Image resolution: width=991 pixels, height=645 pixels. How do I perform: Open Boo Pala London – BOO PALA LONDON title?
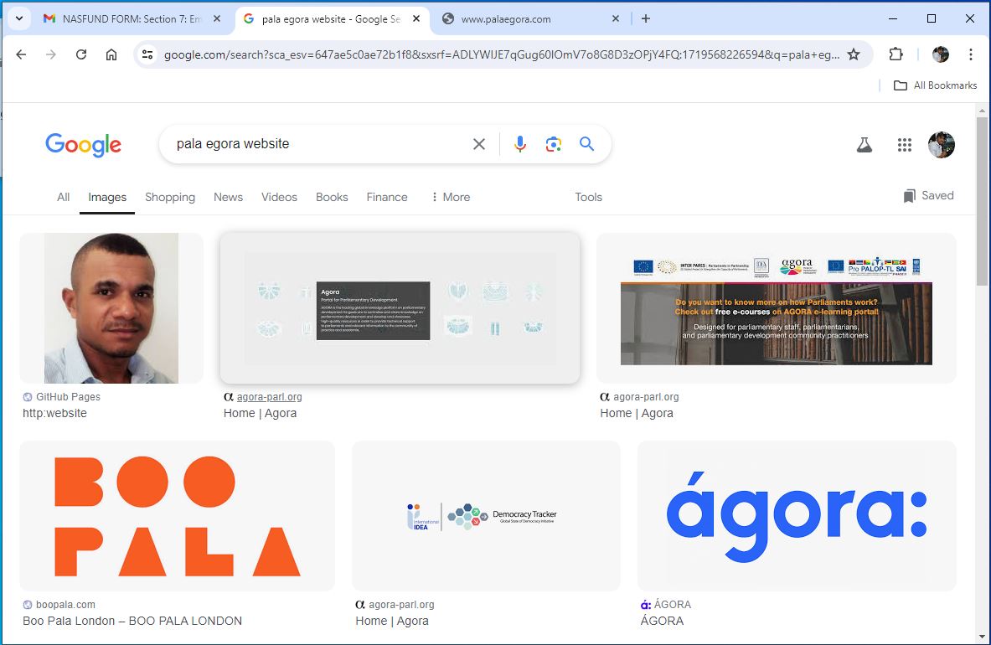(132, 621)
